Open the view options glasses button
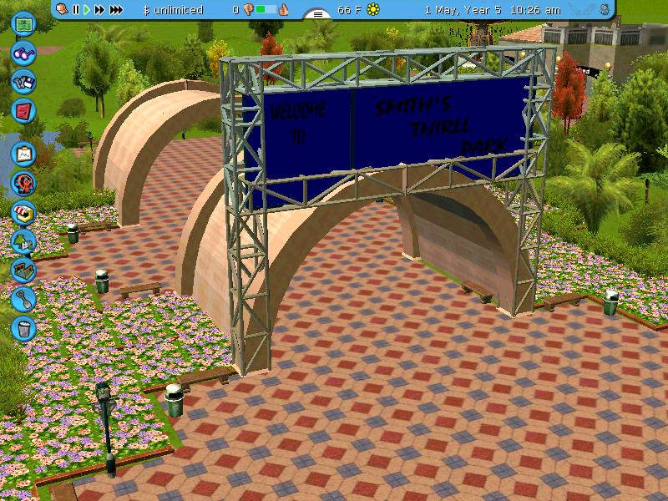The image size is (668, 501). (23, 53)
